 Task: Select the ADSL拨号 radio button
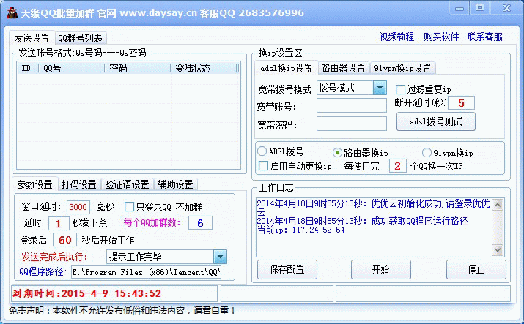tap(262, 151)
